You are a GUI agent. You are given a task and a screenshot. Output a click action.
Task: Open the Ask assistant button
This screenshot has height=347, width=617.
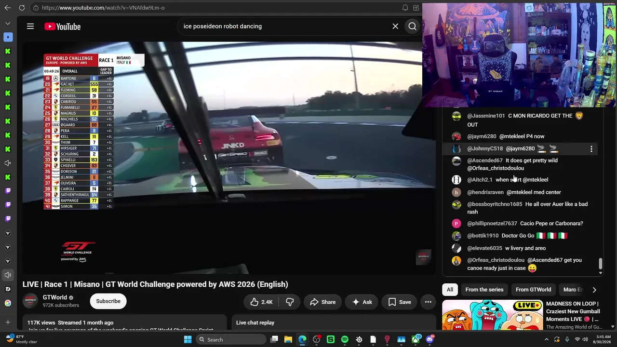tap(362, 302)
